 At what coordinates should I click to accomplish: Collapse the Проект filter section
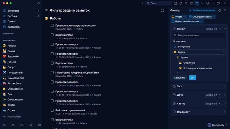click(x=225, y=29)
